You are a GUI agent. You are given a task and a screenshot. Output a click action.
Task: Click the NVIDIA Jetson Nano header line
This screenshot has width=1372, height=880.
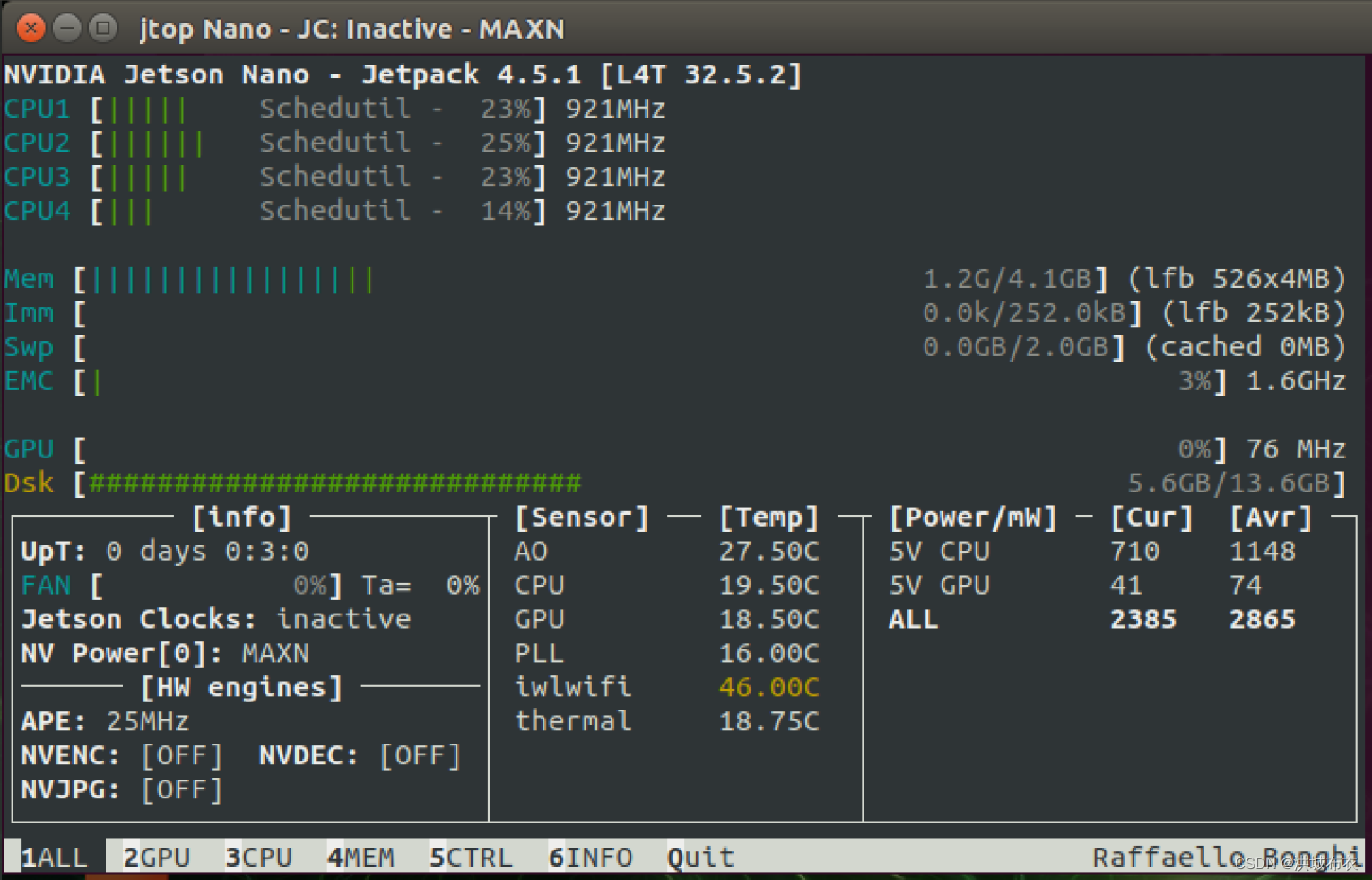pyautogui.click(x=403, y=74)
